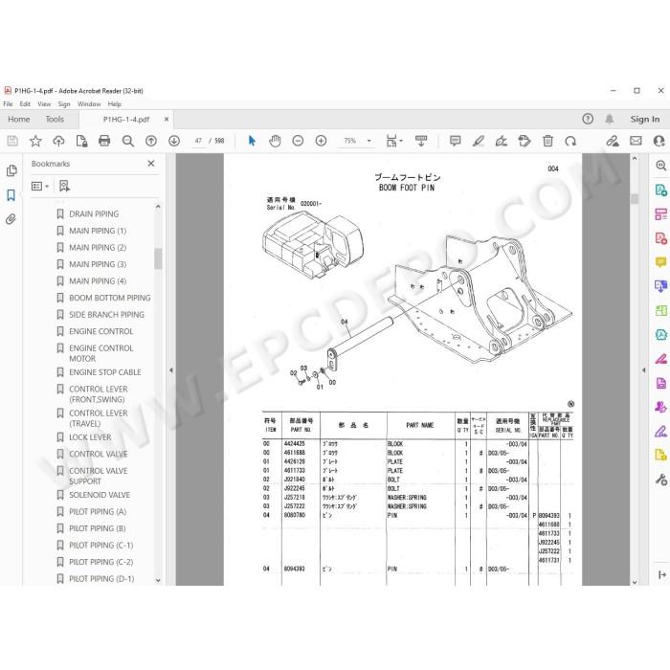Switch to the Home tab
This screenshot has width=670, height=670.
pyautogui.click(x=19, y=120)
